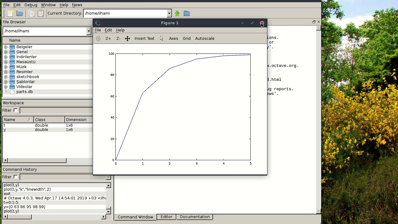Create a new file with the toolbar icon
This screenshot has width=398, height=224.
10,13
